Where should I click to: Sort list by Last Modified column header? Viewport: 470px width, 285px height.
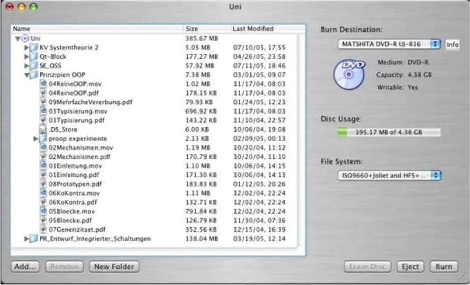click(268, 29)
